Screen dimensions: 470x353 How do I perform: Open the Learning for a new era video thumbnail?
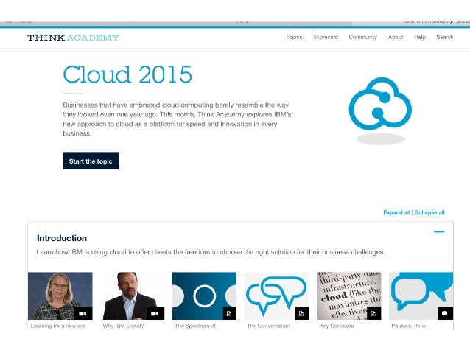point(60,296)
